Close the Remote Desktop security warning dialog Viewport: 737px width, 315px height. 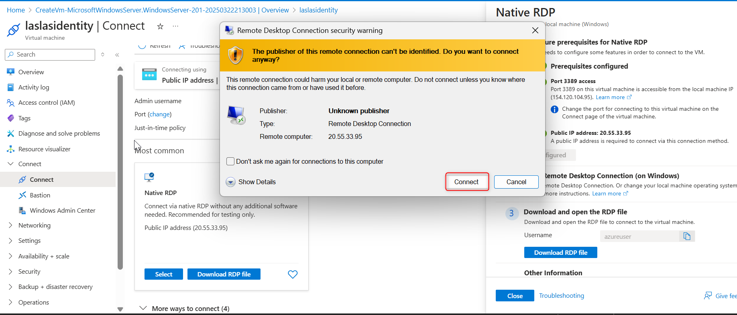[535, 30]
